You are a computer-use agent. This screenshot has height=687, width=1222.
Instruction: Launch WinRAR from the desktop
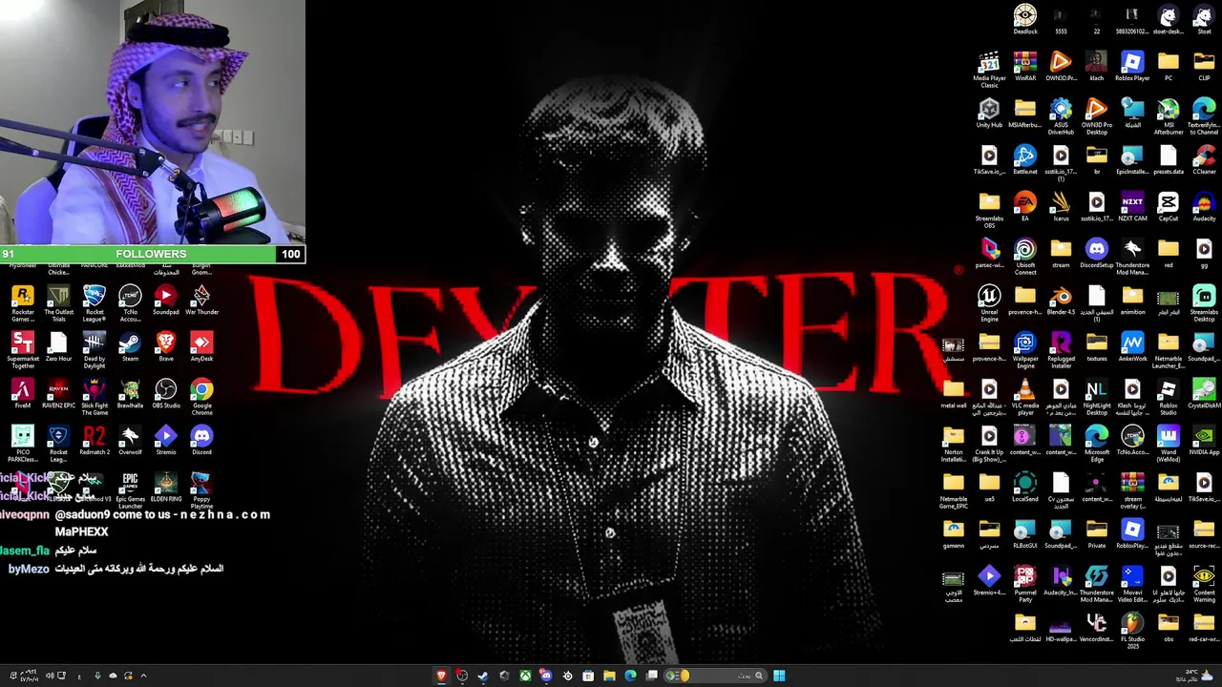coord(1025,66)
